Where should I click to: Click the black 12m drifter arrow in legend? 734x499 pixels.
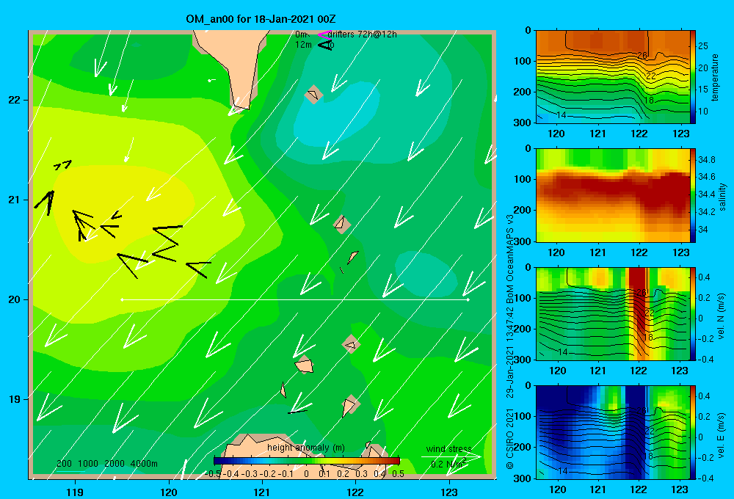pyautogui.click(x=325, y=45)
